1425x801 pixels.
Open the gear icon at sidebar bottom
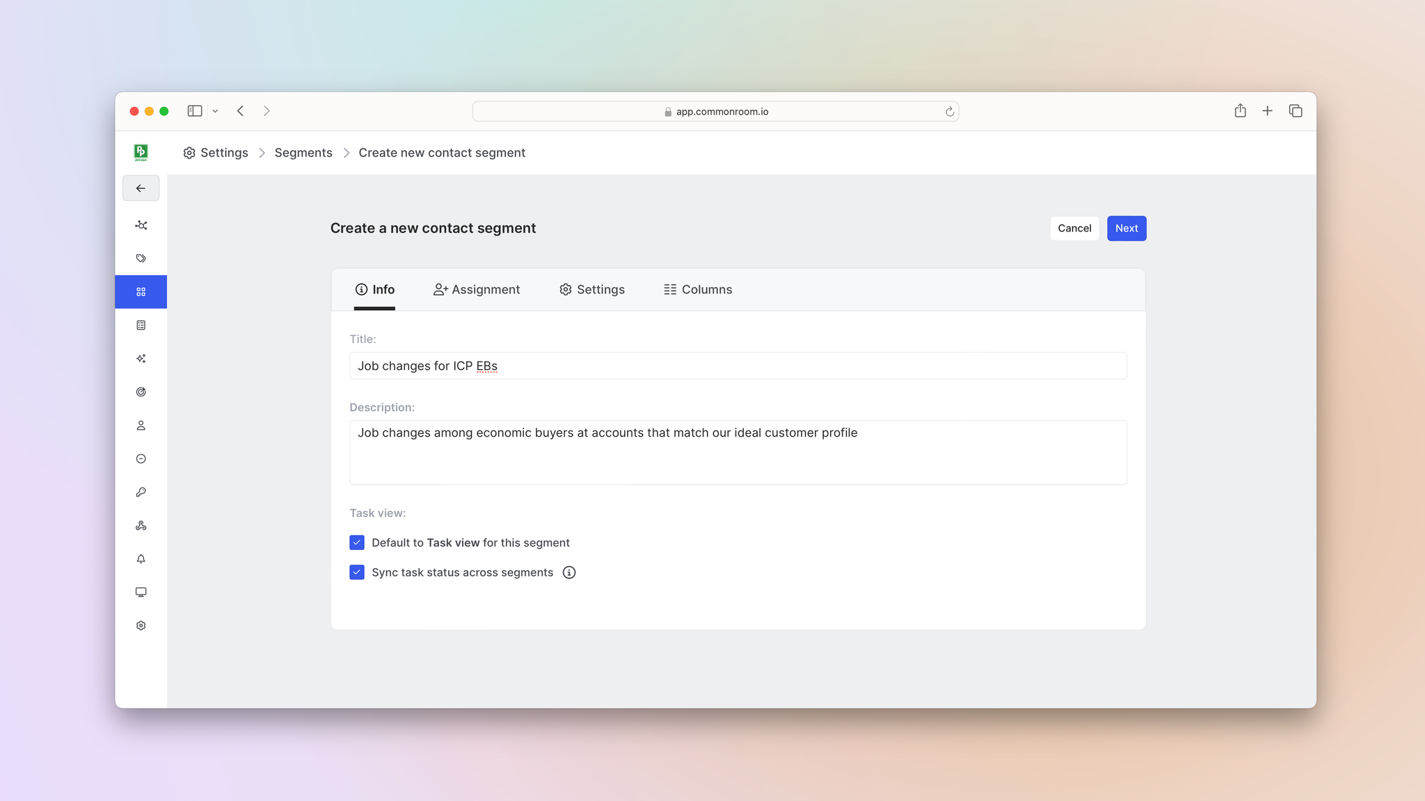(x=141, y=626)
